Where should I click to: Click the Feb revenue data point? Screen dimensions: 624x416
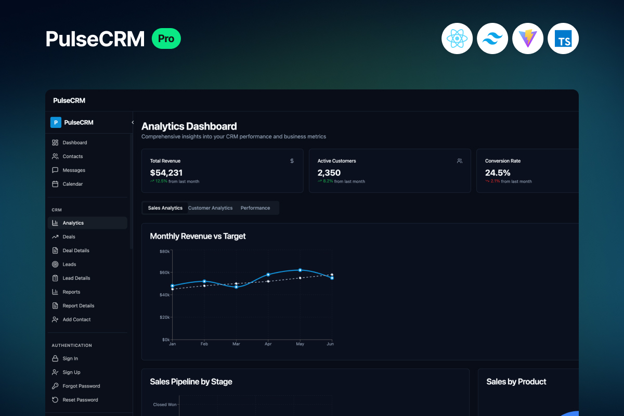tap(204, 281)
